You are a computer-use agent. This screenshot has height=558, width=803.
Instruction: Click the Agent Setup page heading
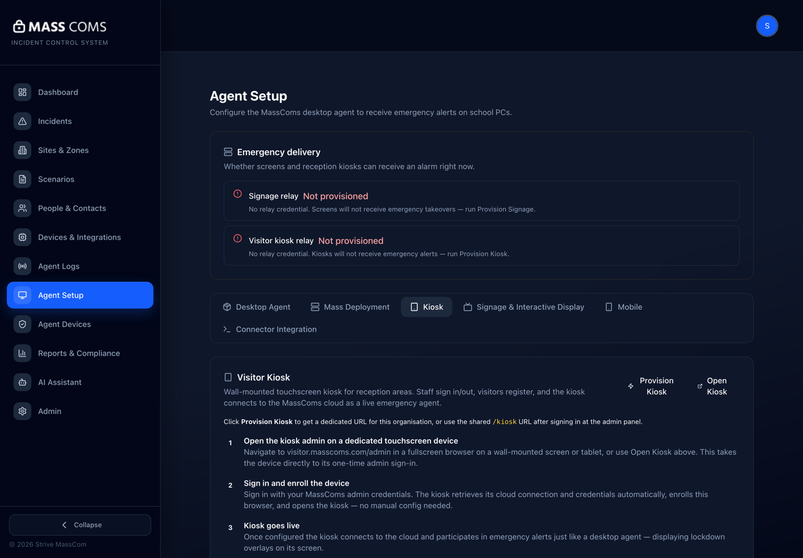coord(248,96)
